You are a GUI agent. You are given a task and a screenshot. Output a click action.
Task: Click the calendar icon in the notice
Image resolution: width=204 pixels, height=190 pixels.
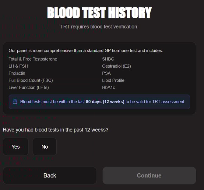15,102
